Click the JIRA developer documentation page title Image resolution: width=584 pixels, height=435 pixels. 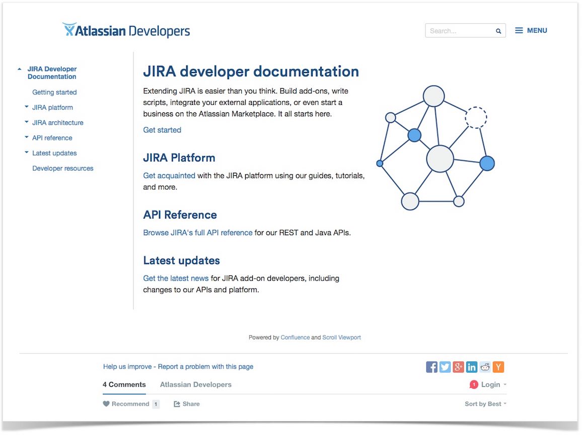pyautogui.click(x=251, y=71)
